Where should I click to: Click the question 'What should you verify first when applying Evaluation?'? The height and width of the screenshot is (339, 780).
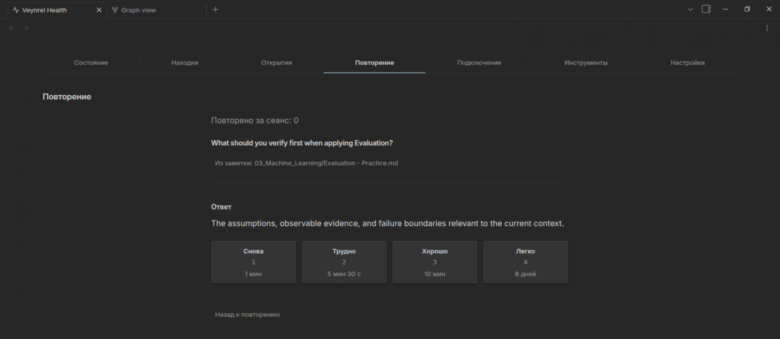[x=302, y=143]
